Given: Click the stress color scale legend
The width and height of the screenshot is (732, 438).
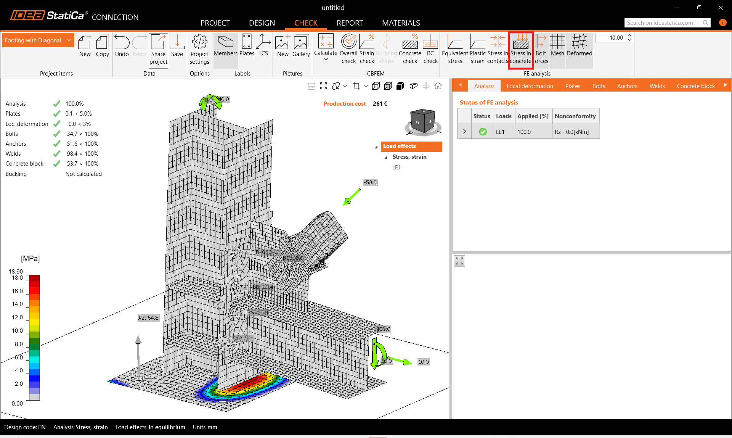Looking at the screenshot, I should tap(34, 337).
